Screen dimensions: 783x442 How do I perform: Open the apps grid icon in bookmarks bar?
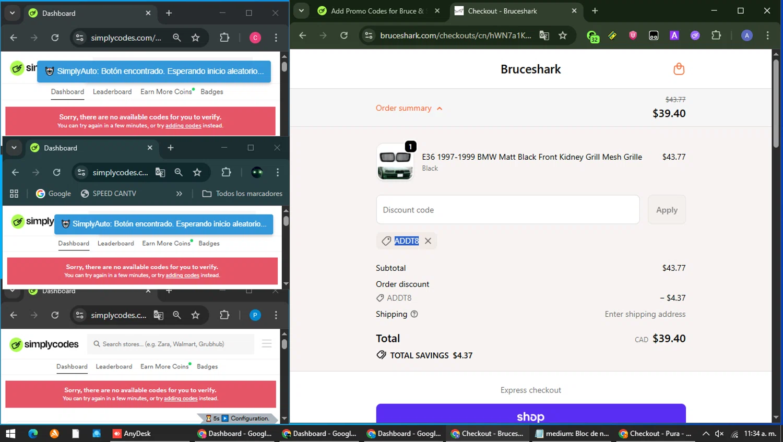pyautogui.click(x=14, y=194)
